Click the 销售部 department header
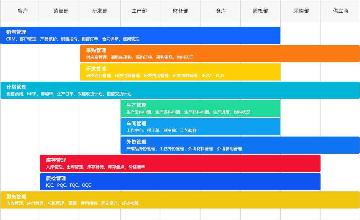The image size is (360, 220). [60, 11]
